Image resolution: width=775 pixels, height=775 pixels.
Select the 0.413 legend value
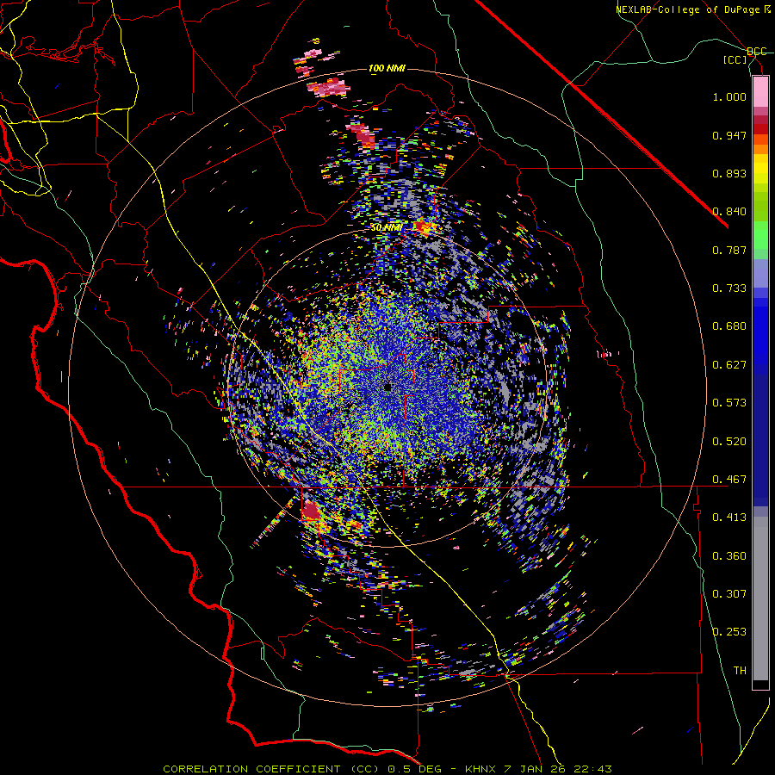[x=729, y=518]
